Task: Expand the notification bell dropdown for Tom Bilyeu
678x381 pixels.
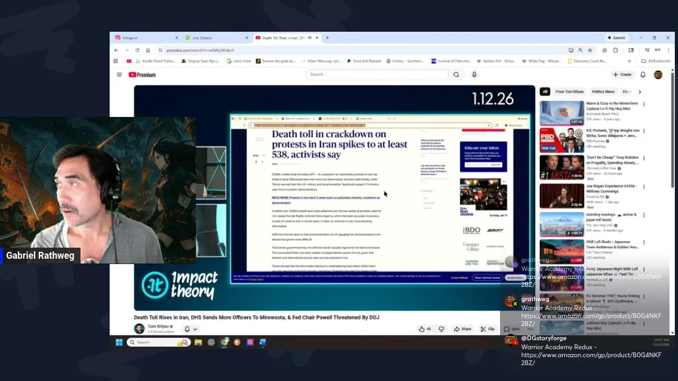Action: point(191,329)
